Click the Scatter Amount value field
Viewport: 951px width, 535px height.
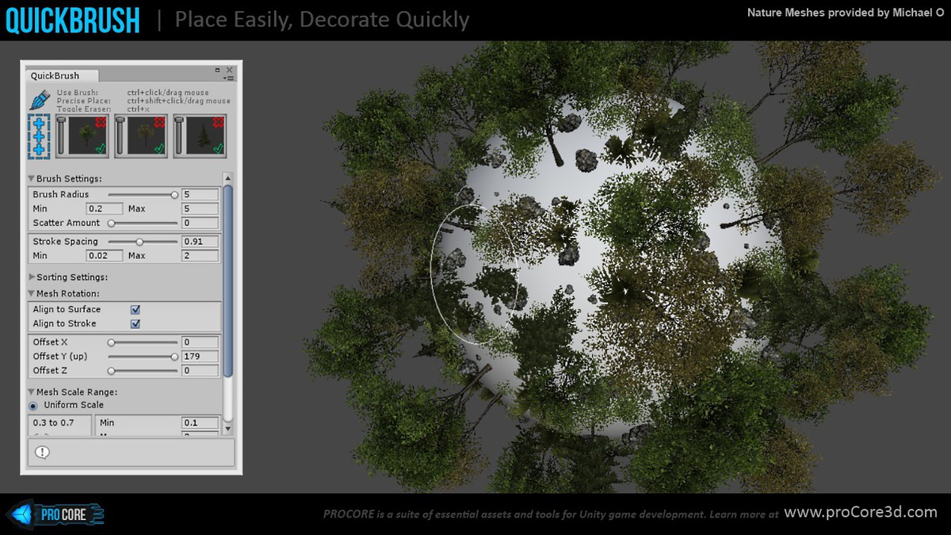point(200,224)
